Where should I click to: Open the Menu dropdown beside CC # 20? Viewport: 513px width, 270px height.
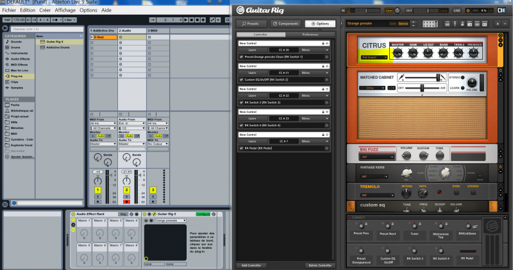tap(312, 49)
